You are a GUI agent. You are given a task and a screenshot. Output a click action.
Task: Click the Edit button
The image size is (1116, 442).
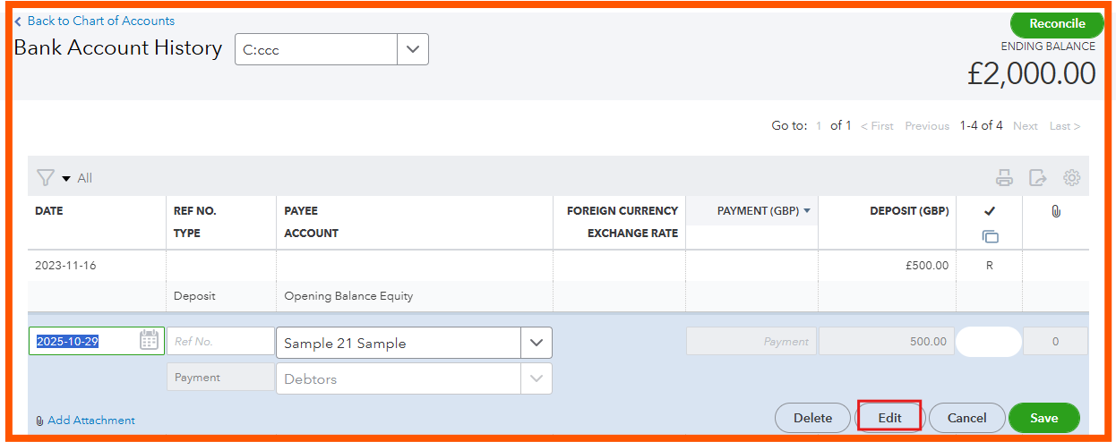pos(889,418)
